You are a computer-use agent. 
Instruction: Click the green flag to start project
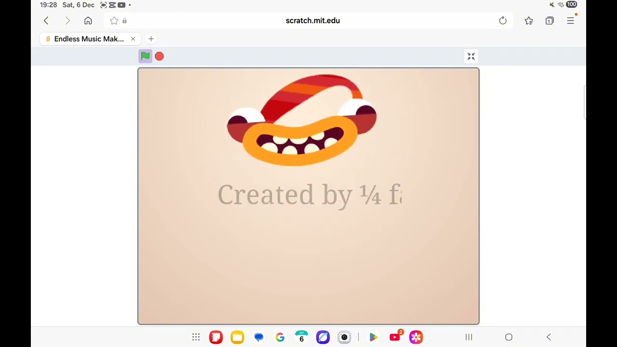click(x=145, y=56)
